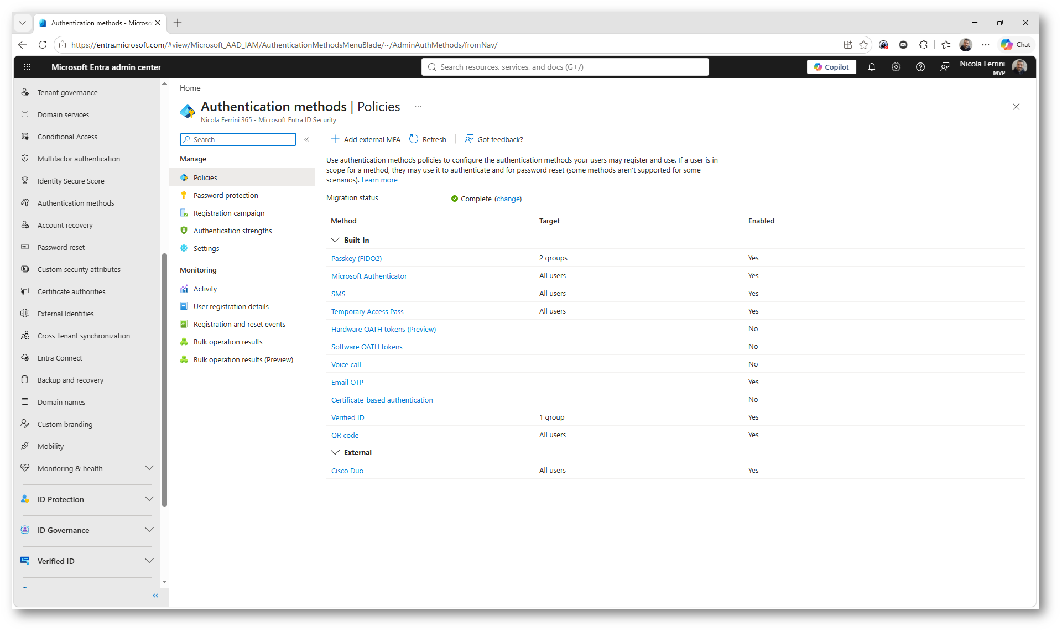Open User registration details menu item
This screenshot has width=1062, height=632.
click(231, 306)
